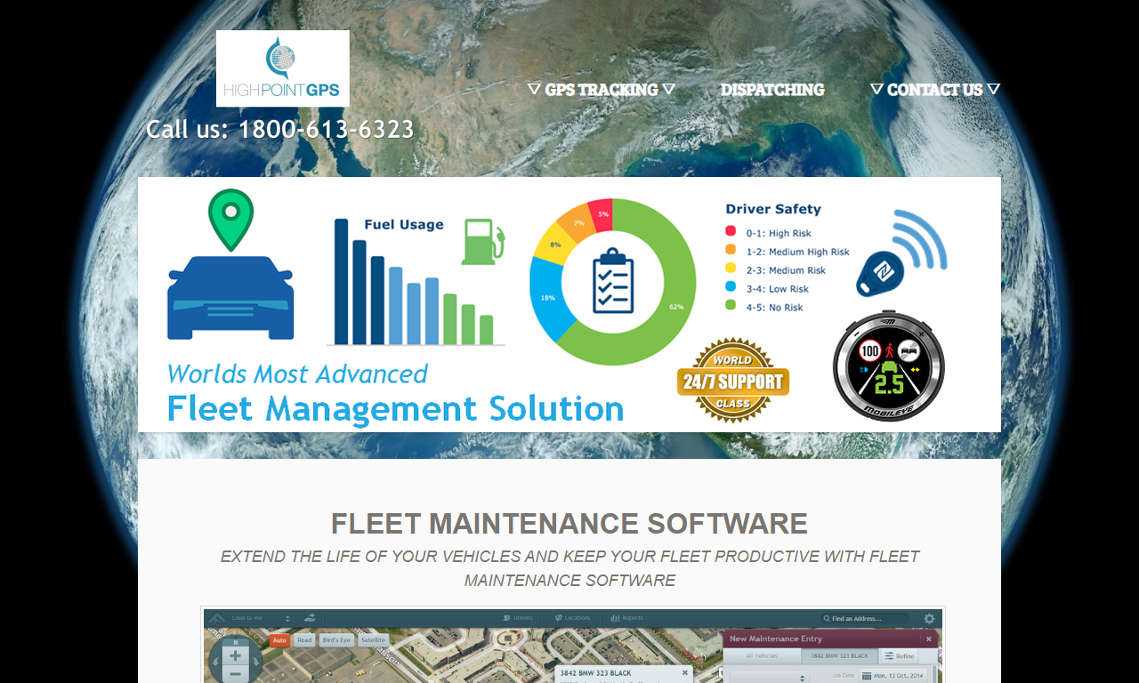This screenshot has height=683, width=1139.
Task: Open the Locations tab in map toolbar
Action: click(572, 617)
